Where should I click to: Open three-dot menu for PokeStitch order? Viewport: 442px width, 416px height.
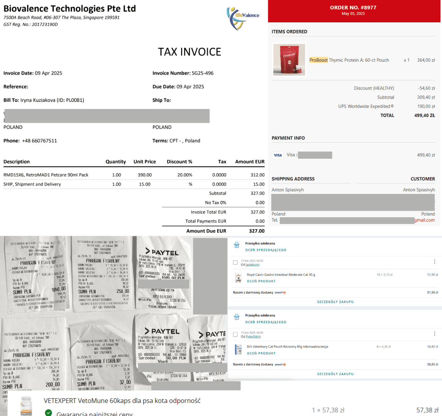[x=434, y=334]
